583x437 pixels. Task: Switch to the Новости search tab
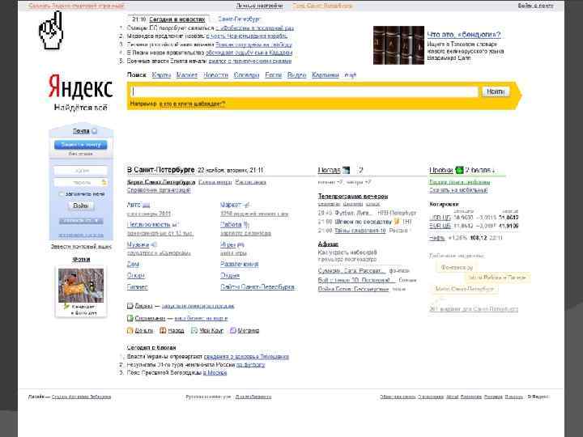[215, 75]
